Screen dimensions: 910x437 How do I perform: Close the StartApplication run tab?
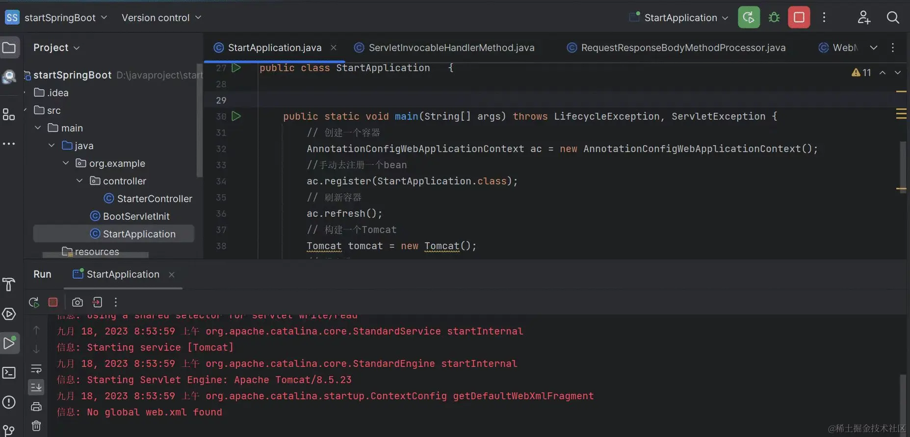point(172,275)
